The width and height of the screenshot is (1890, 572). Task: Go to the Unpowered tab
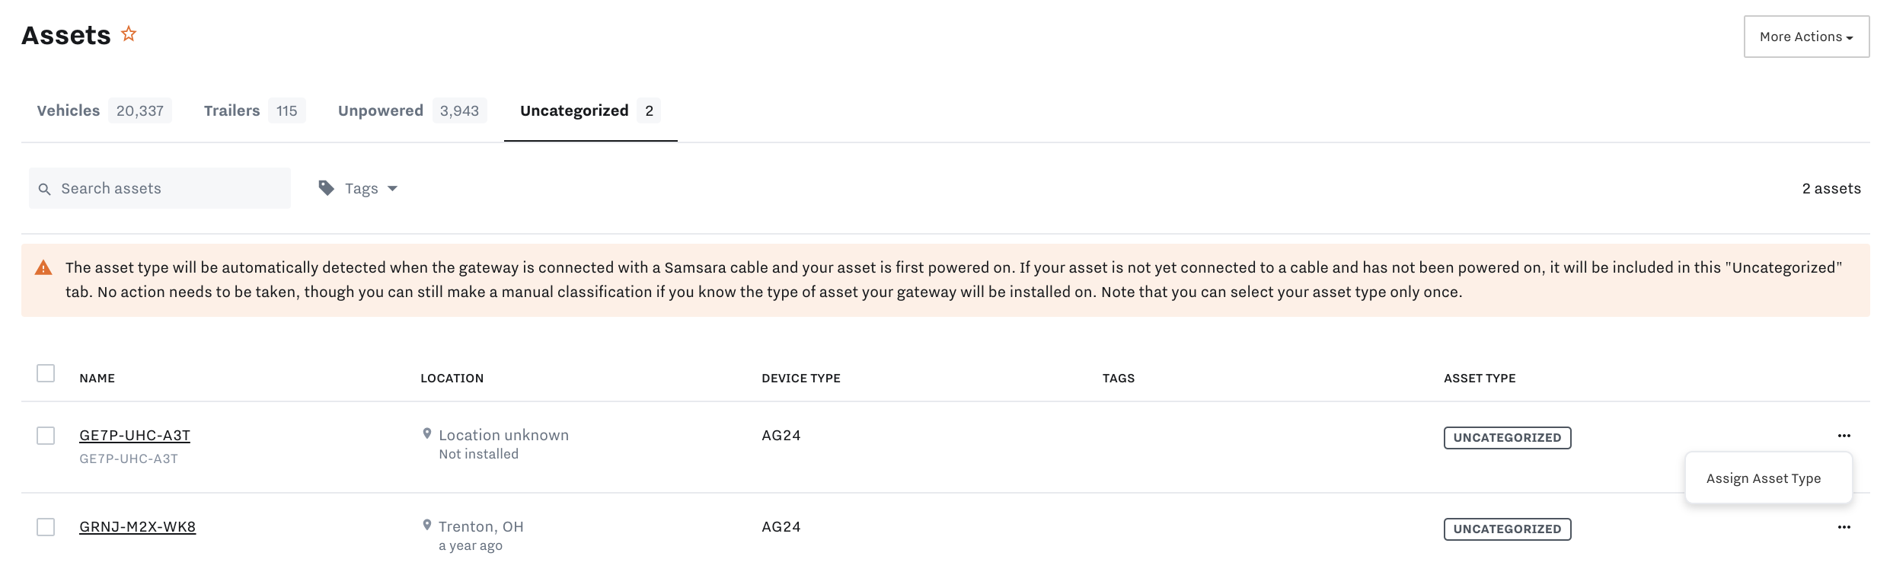coord(380,110)
